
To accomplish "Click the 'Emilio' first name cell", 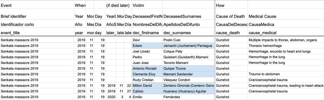I will [x=147, y=97].
